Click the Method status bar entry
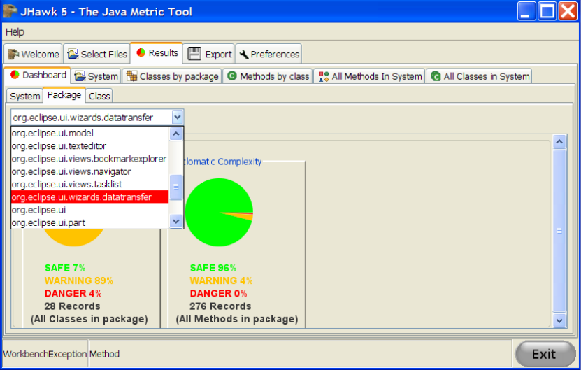Viewport: 581px width, 370px height. (104, 354)
